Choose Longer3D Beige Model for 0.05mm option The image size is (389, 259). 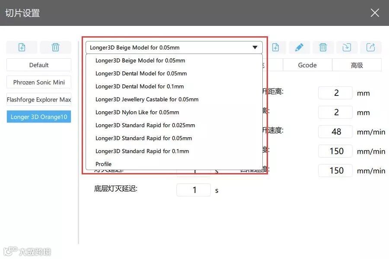coord(174,60)
